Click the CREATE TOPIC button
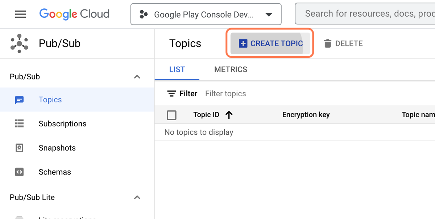The image size is (435, 219). [270, 43]
